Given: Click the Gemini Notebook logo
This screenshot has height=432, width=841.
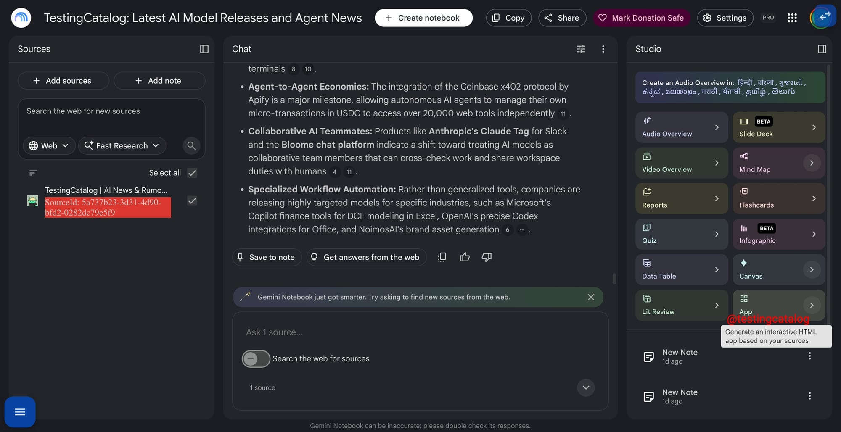Looking at the screenshot, I should pos(21,18).
